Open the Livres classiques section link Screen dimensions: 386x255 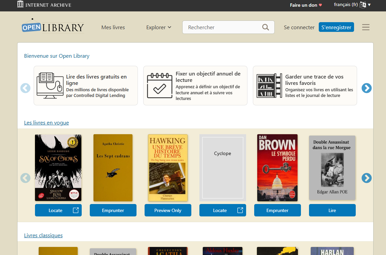click(x=43, y=235)
